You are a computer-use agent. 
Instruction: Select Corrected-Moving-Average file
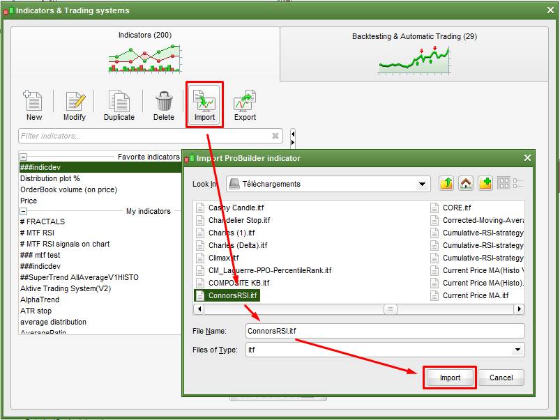click(x=483, y=220)
